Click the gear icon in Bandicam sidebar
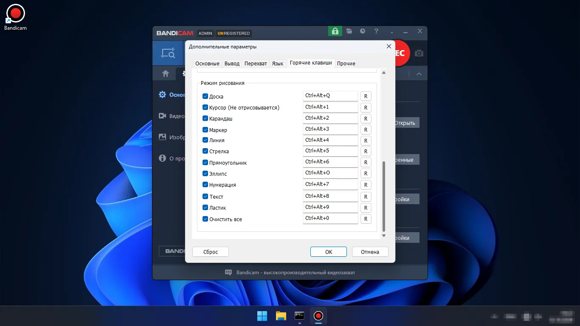The image size is (580, 326). [162, 95]
